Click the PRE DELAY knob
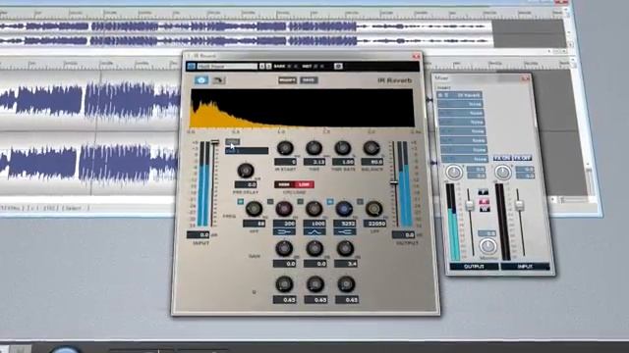This screenshot has width=629, height=353. 246,171
